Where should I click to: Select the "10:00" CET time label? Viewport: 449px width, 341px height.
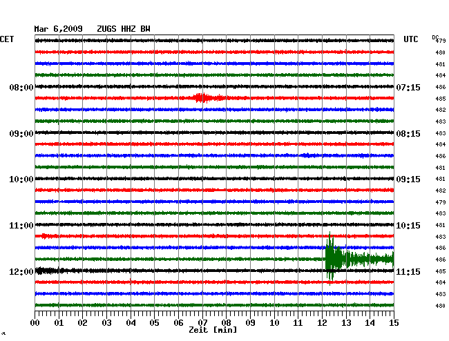click(x=21, y=179)
